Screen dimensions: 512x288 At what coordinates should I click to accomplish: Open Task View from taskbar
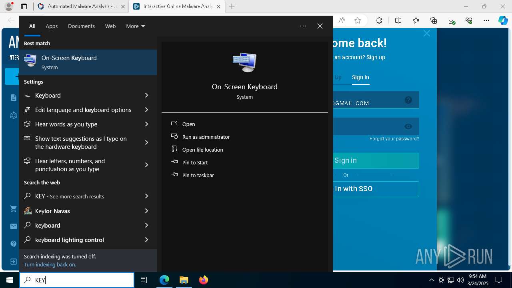(x=144, y=280)
